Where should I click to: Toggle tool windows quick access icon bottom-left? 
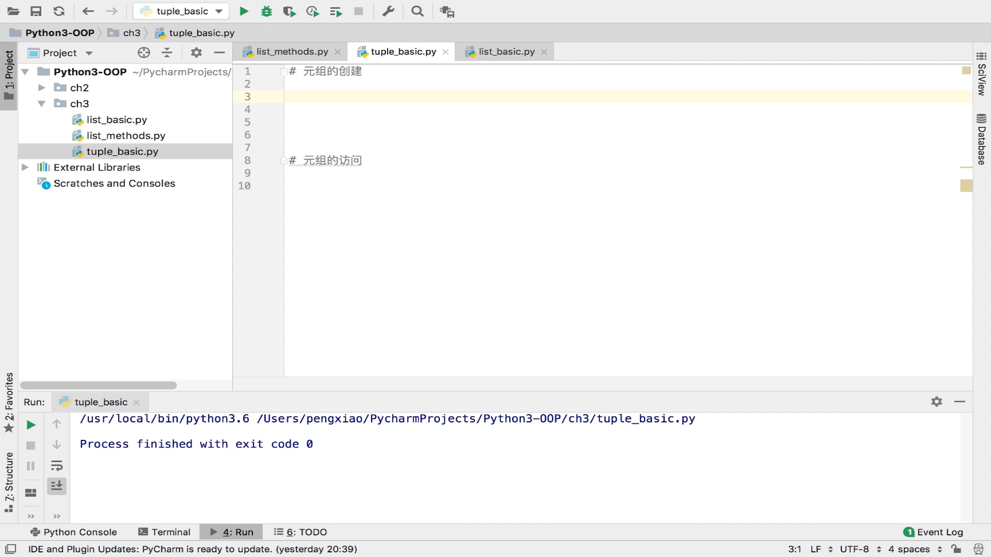tap(10, 549)
